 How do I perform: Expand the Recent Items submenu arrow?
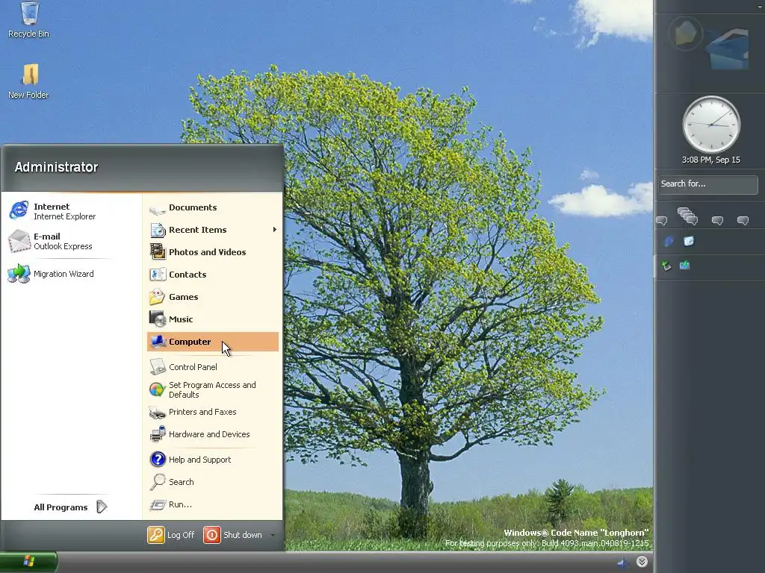pos(275,230)
